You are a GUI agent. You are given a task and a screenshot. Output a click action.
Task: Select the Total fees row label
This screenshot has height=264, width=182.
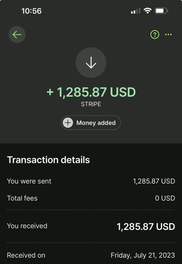click(22, 198)
